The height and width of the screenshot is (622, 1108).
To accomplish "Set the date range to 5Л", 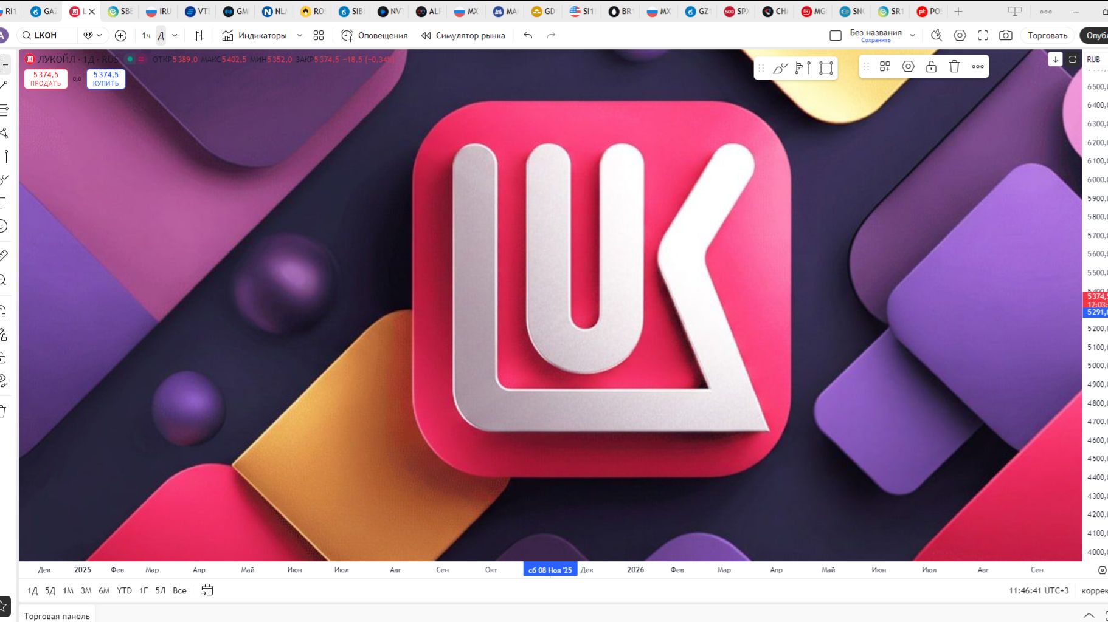I will pyautogui.click(x=160, y=590).
